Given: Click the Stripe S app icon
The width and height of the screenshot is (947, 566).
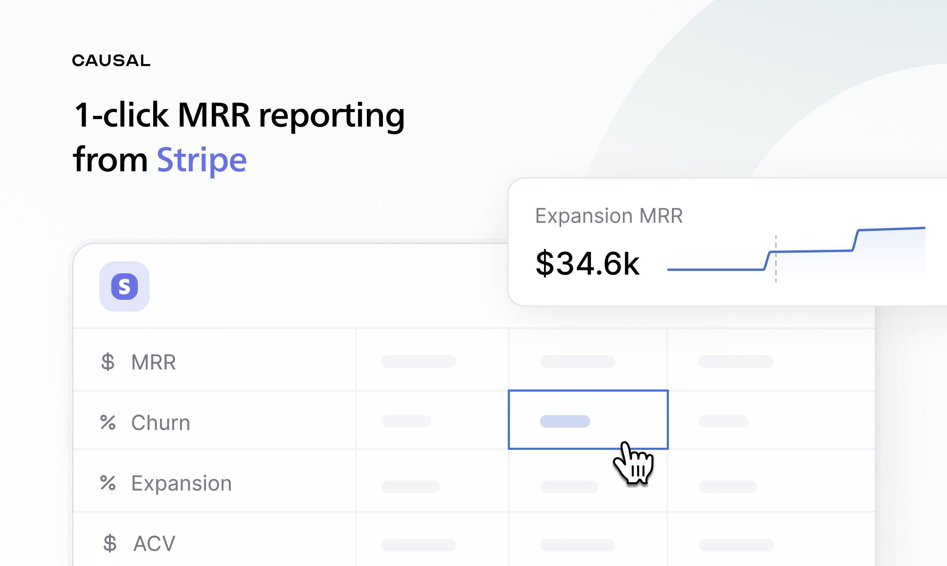Looking at the screenshot, I should (x=125, y=286).
